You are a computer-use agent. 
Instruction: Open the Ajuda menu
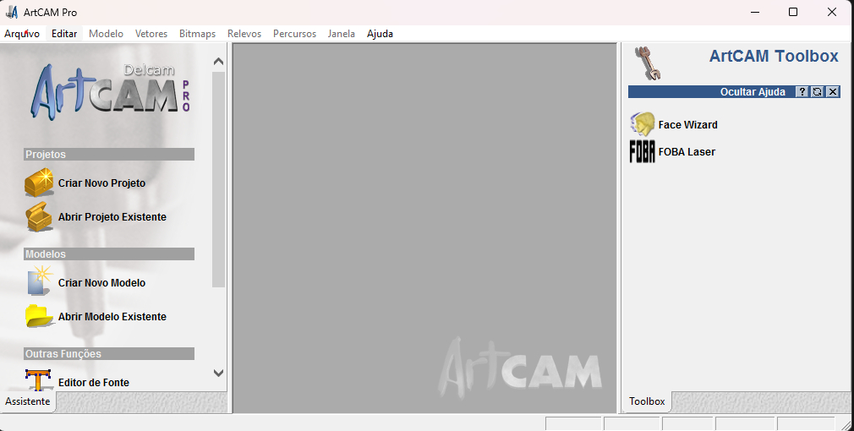380,34
